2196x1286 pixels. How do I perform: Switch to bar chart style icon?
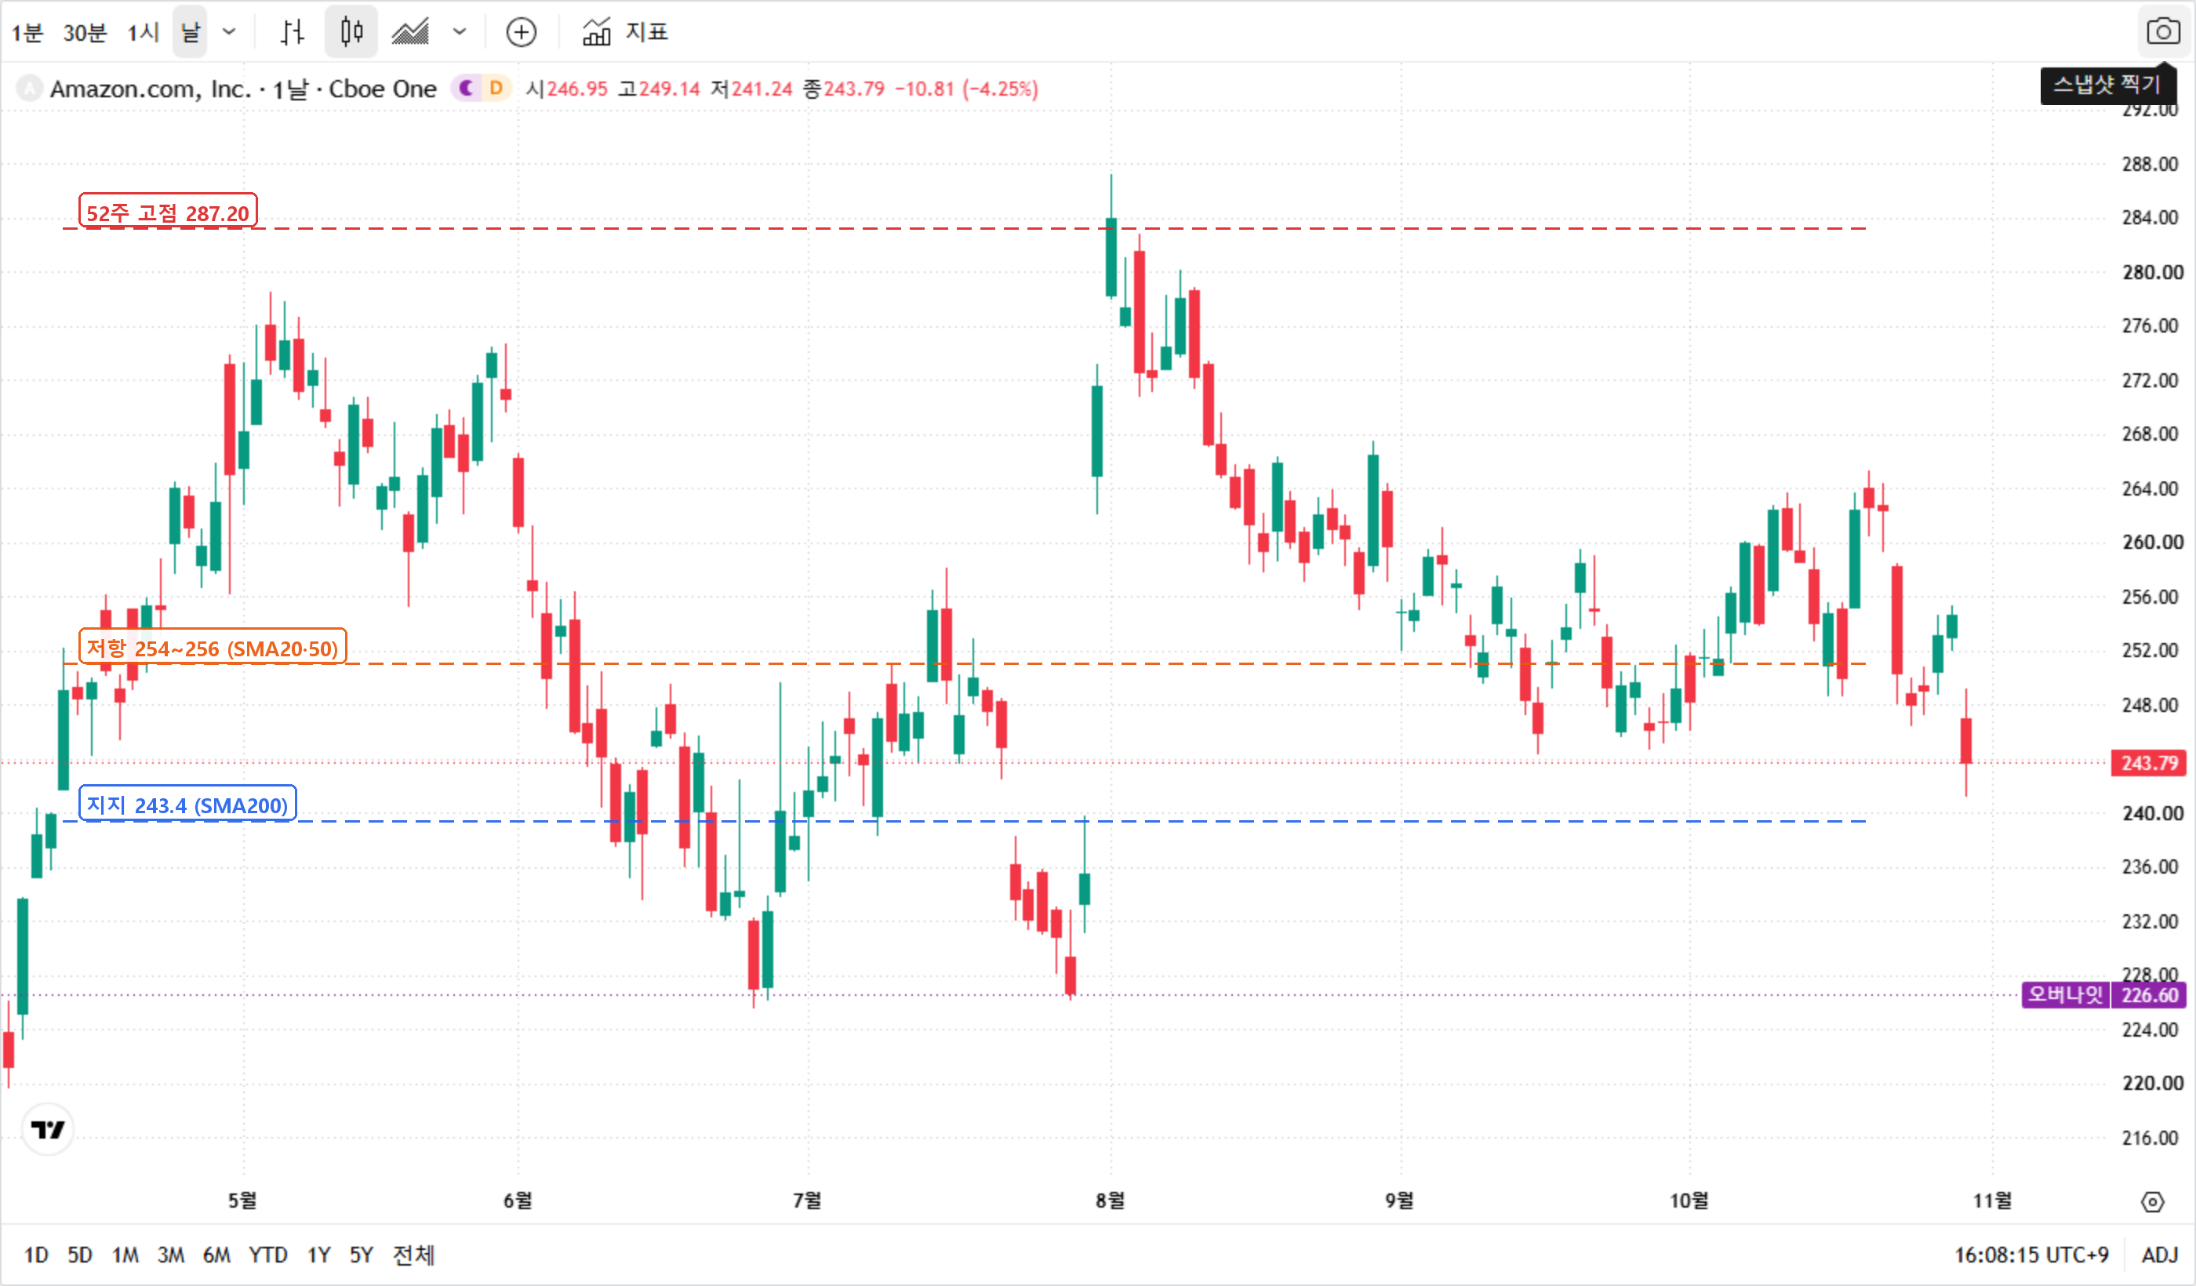293,32
